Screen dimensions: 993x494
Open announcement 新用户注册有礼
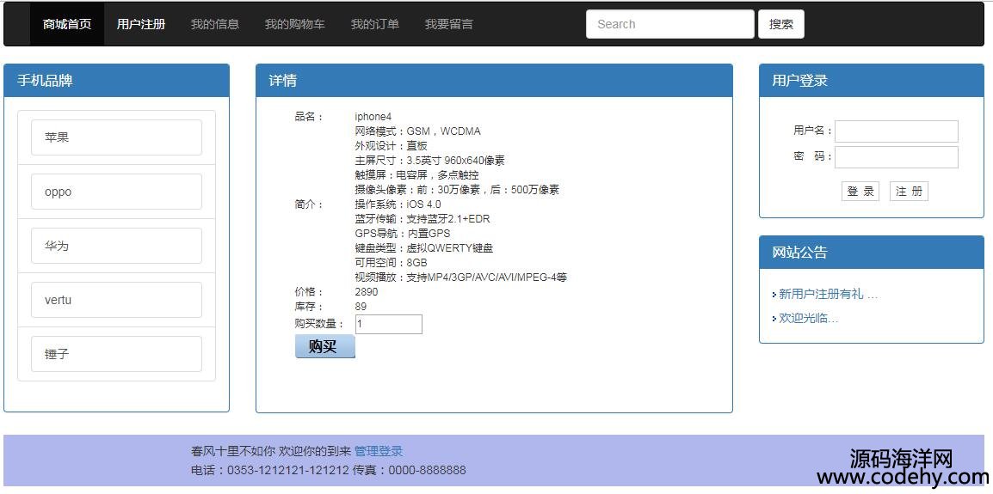coord(828,294)
